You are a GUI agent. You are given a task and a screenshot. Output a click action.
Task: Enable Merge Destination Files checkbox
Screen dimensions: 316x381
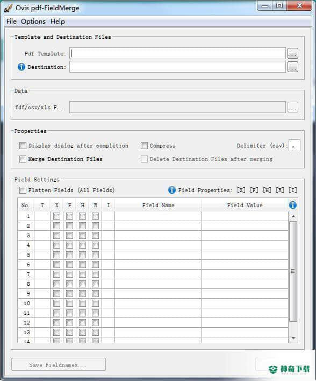click(23, 159)
